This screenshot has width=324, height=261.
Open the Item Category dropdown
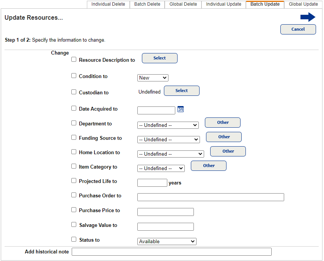161,168
